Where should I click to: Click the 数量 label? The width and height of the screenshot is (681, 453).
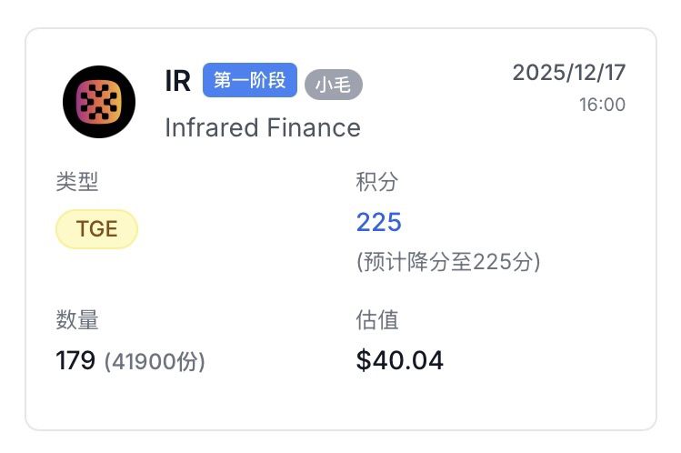point(76,319)
